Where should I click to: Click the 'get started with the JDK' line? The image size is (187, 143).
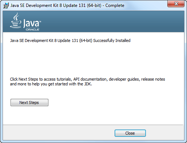[51, 84]
